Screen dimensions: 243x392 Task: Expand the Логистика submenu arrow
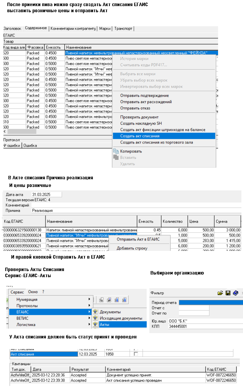point(89,324)
